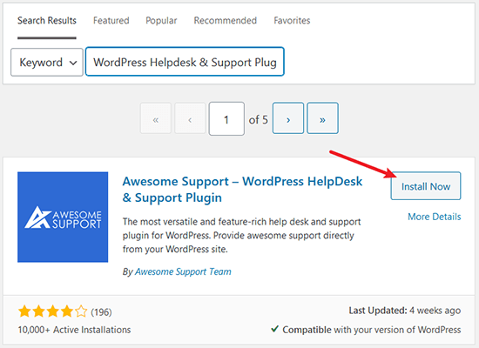Click the Last Updated: 4 weeks ago text

click(x=405, y=311)
